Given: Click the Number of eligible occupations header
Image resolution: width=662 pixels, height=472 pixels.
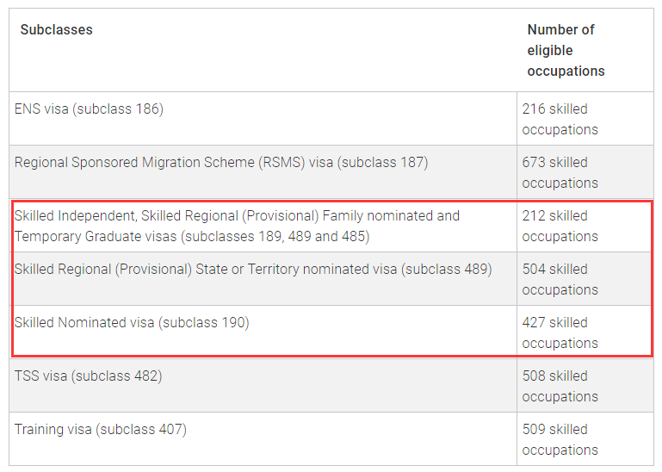Looking at the screenshot, I should click(x=566, y=50).
